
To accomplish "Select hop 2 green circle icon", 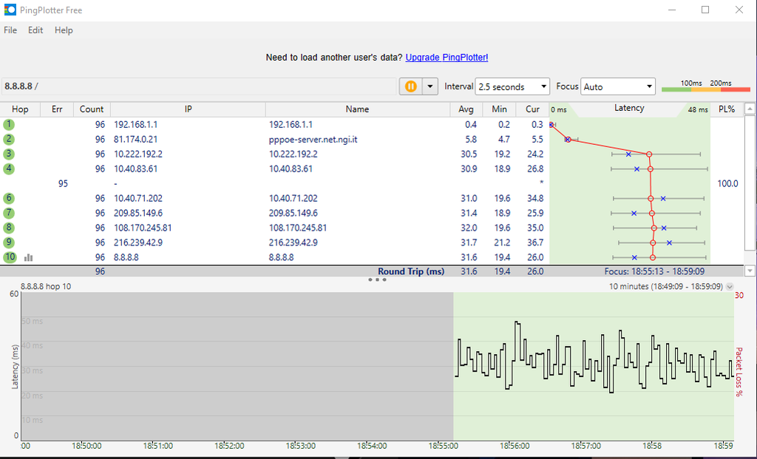I will (x=9, y=140).
